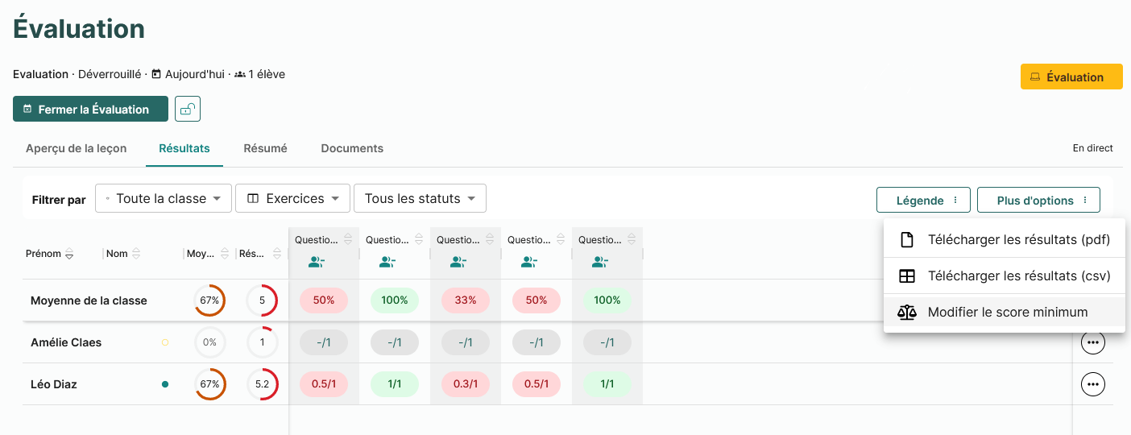
Task: Click the yellow Évaluation button
Action: click(1071, 77)
